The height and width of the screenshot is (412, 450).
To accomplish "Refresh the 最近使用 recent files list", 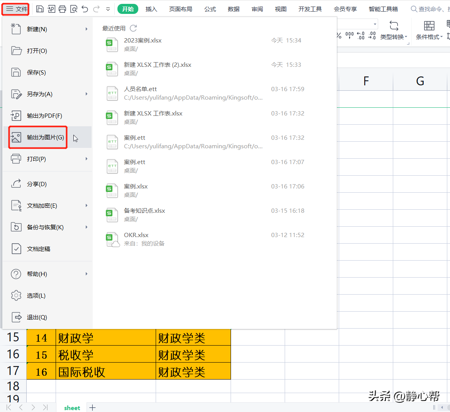I will [x=133, y=28].
